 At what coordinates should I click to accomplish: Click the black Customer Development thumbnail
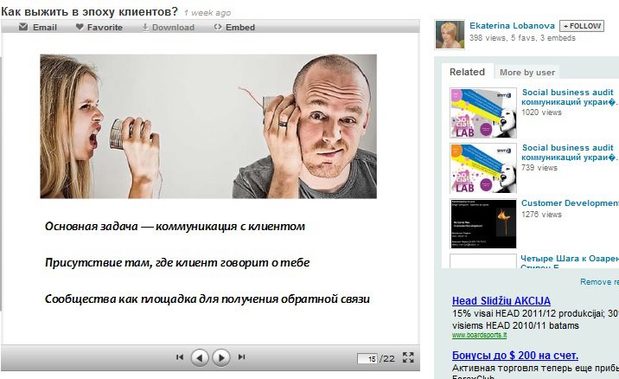[483, 223]
